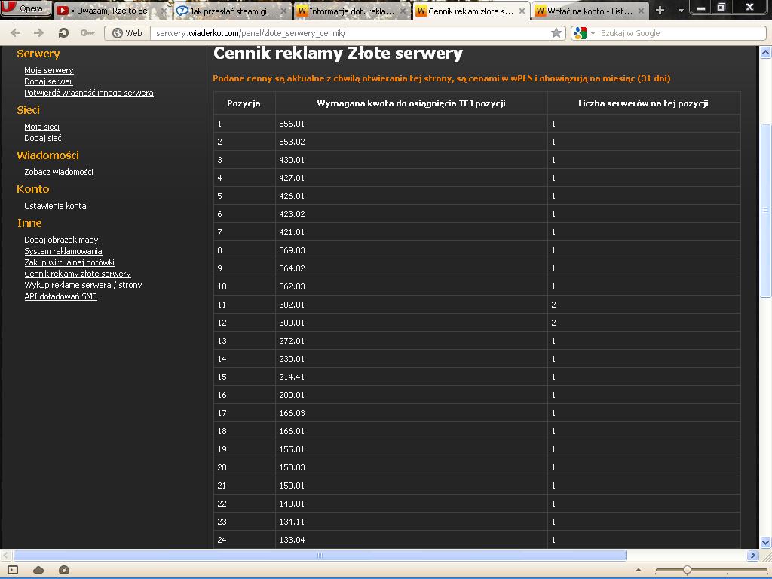Viewport: 772px width, 579px height.
Task: Select the price cell 214.41
Action: 411,377
